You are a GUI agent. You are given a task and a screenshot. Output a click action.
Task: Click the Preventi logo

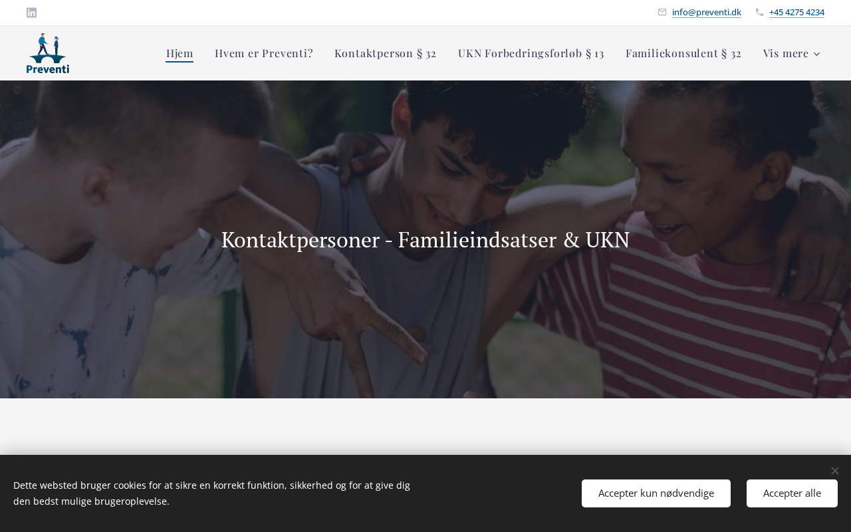[48, 53]
